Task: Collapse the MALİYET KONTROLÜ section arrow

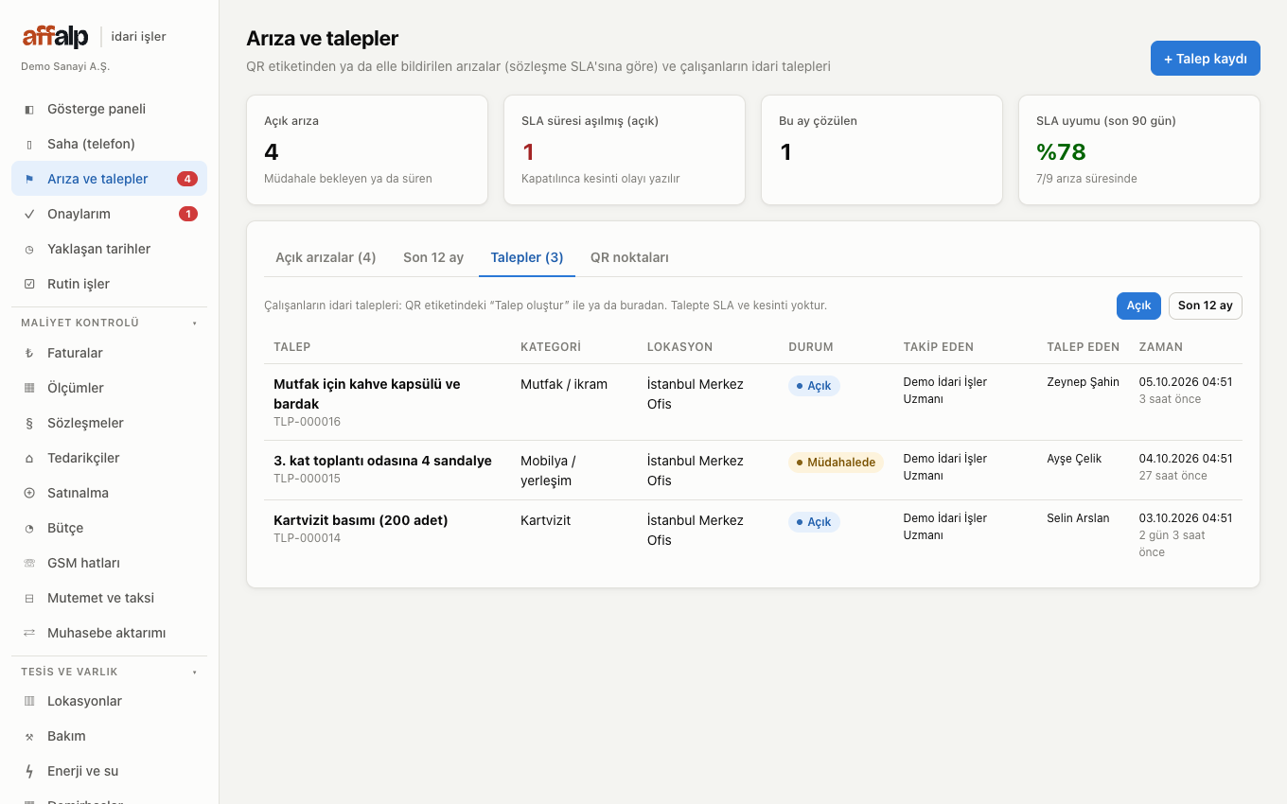Action: (195, 323)
